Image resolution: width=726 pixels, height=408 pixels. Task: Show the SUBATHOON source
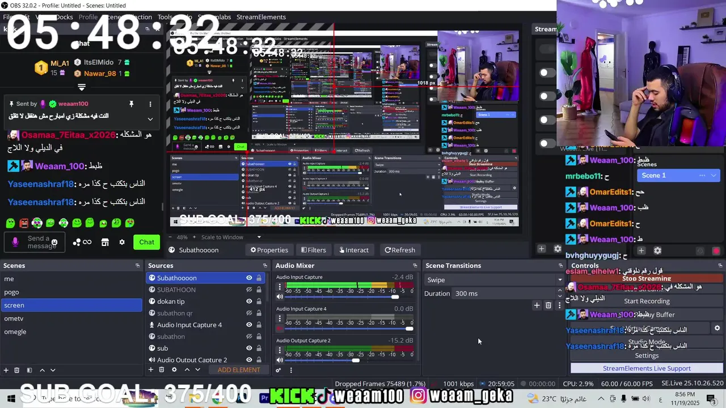pos(249,290)
